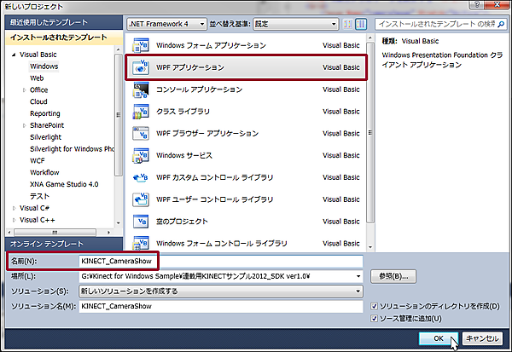Click the tree scroll right arrow
The height and width of the screenshot is (352, 512).
(108, 233)
